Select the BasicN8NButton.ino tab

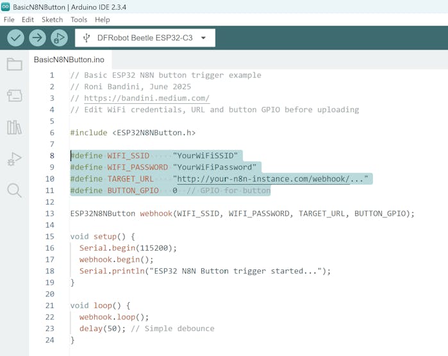click(x=69, y=60)
